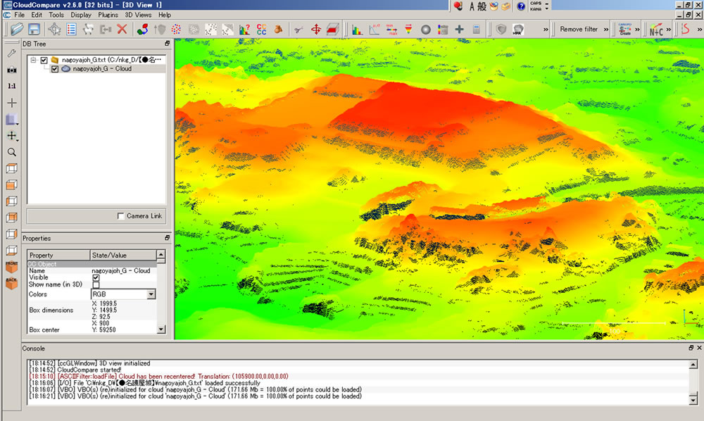Viewport: 704px width, 421px height.
Task: Open the Edit menu
Action: [x=37, y=15]
